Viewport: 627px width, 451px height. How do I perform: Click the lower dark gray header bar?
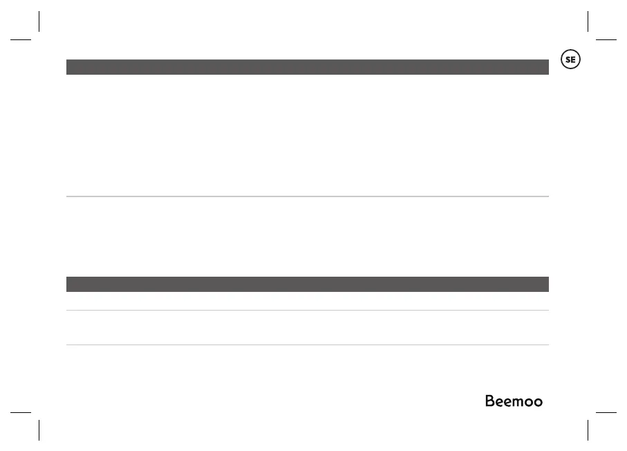pyautogui.click(x=307, y=284)
